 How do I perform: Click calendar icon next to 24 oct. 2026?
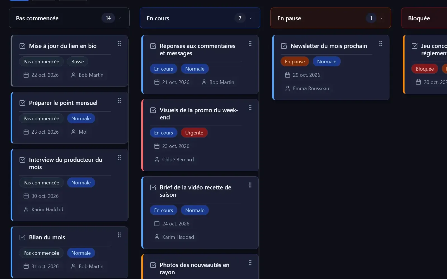coord(157,224)
